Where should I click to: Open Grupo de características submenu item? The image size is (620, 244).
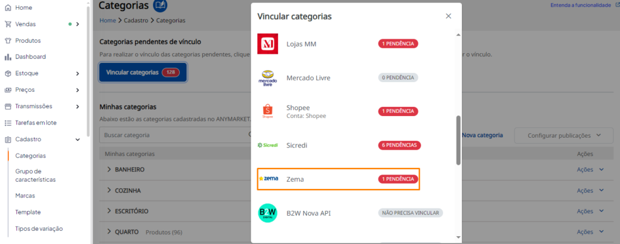[x=36, y=175]
